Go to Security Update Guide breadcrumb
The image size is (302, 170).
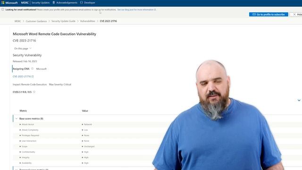click(x=63, y=21)
